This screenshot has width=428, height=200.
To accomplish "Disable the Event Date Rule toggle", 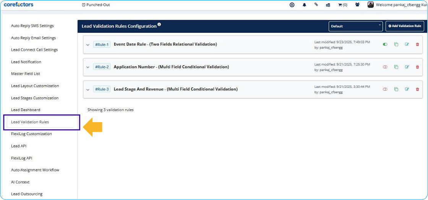I will [385, 44].
